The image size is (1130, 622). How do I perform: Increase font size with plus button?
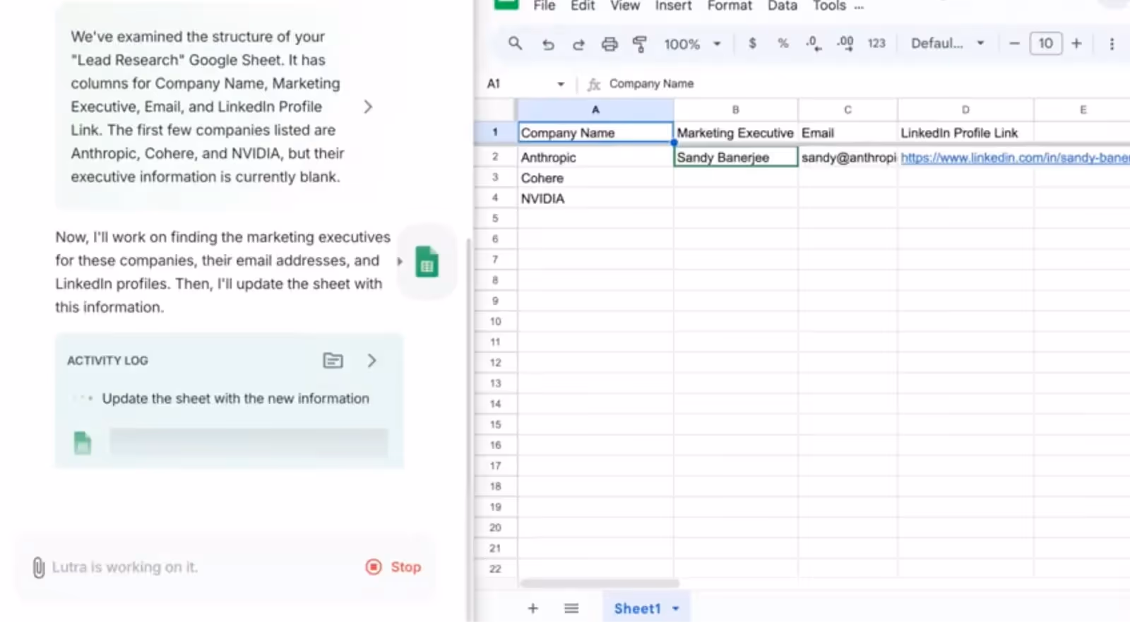(1076, 44)
